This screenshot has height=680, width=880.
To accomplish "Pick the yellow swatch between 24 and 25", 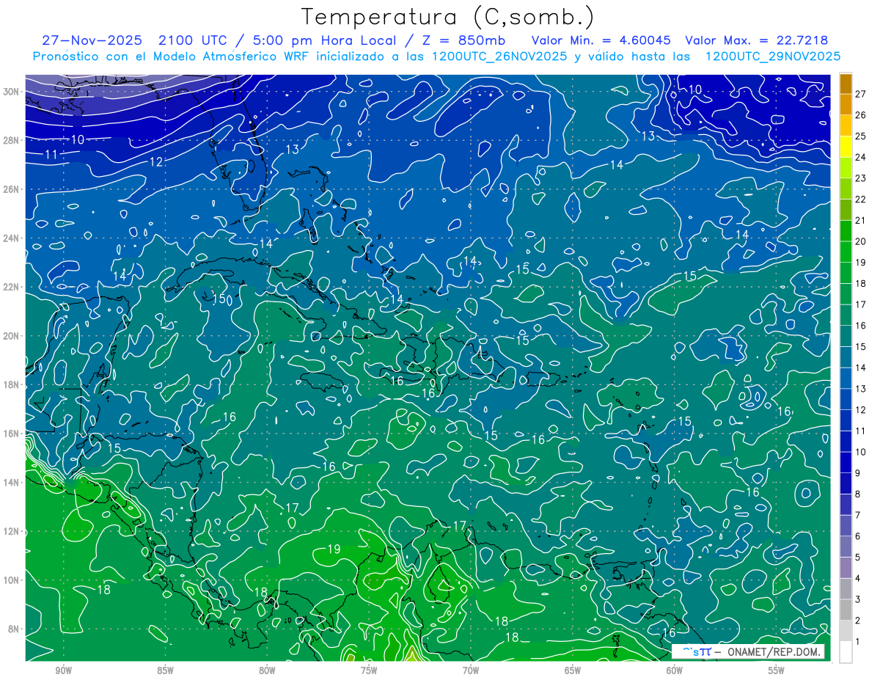I will (x=846, y=146).
